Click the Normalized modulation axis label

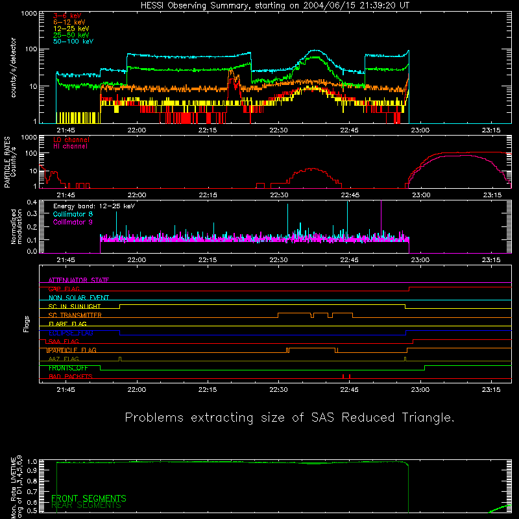[x=16, y=226]
